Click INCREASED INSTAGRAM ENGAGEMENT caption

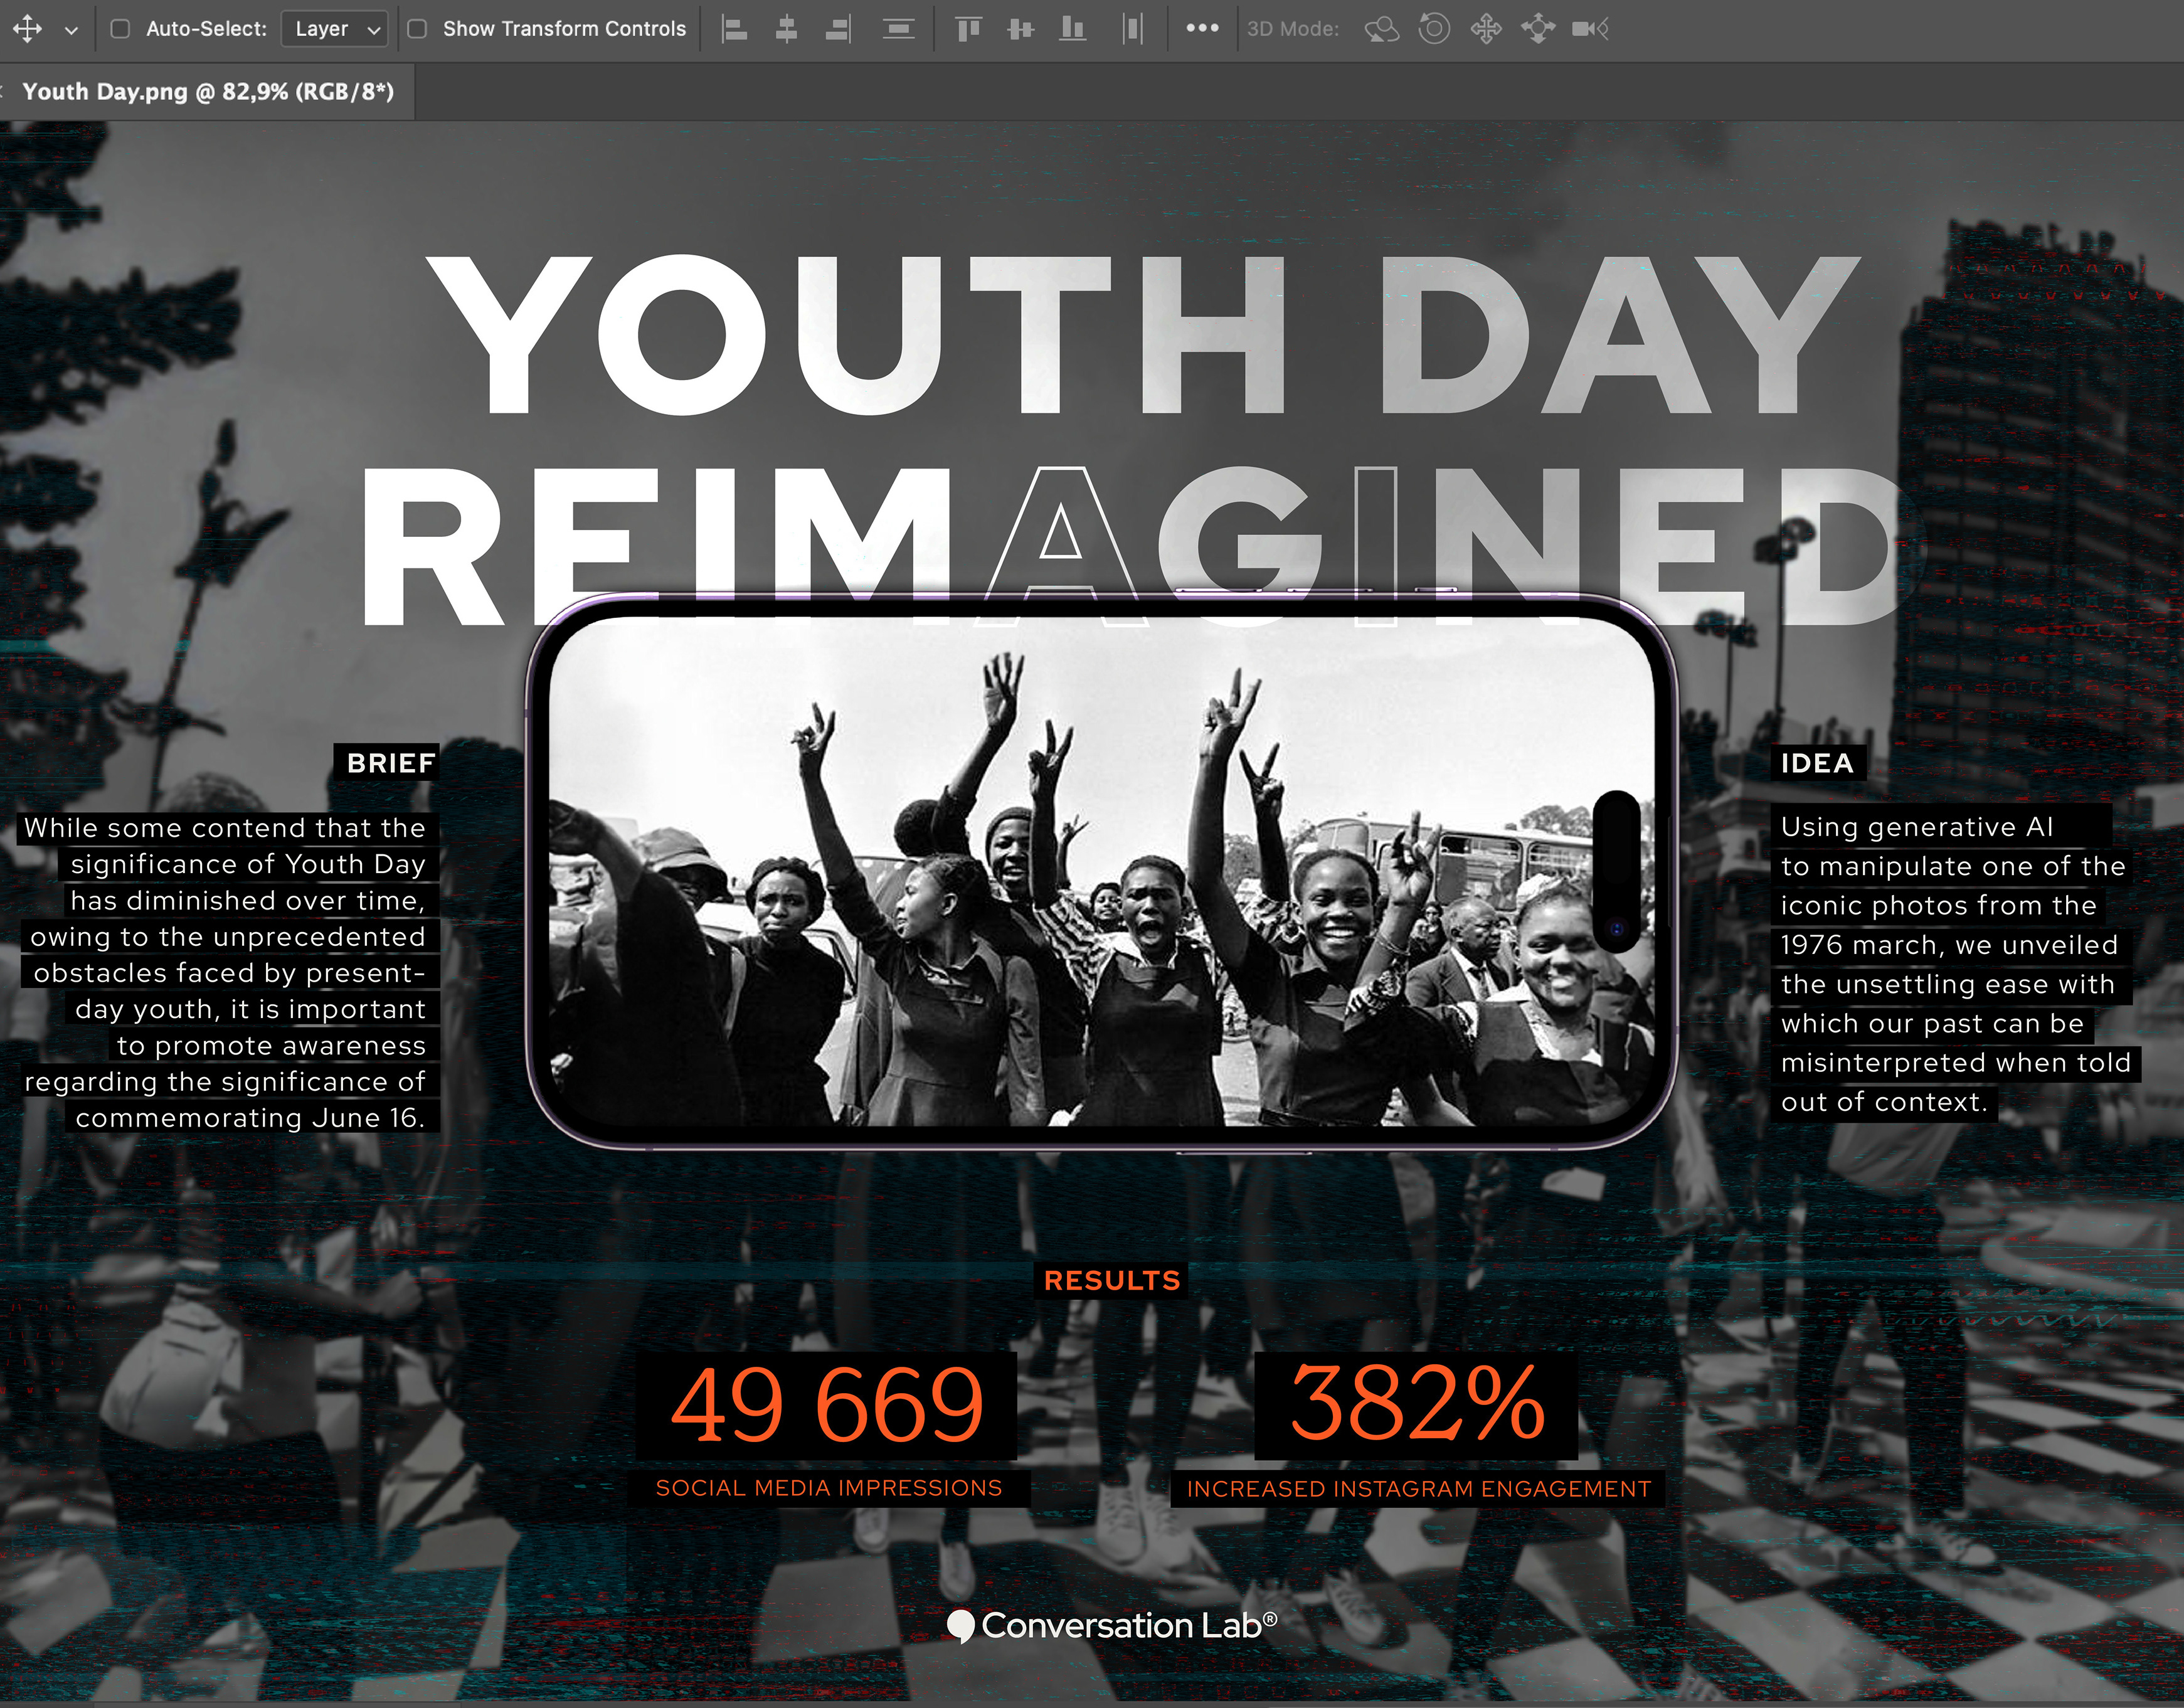click(x=1419, y=1489)
